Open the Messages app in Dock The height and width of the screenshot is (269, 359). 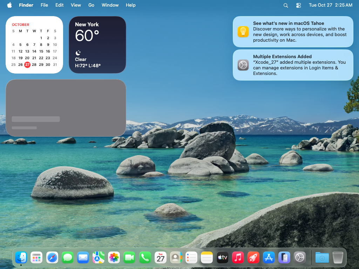click(x=68, y=257)
